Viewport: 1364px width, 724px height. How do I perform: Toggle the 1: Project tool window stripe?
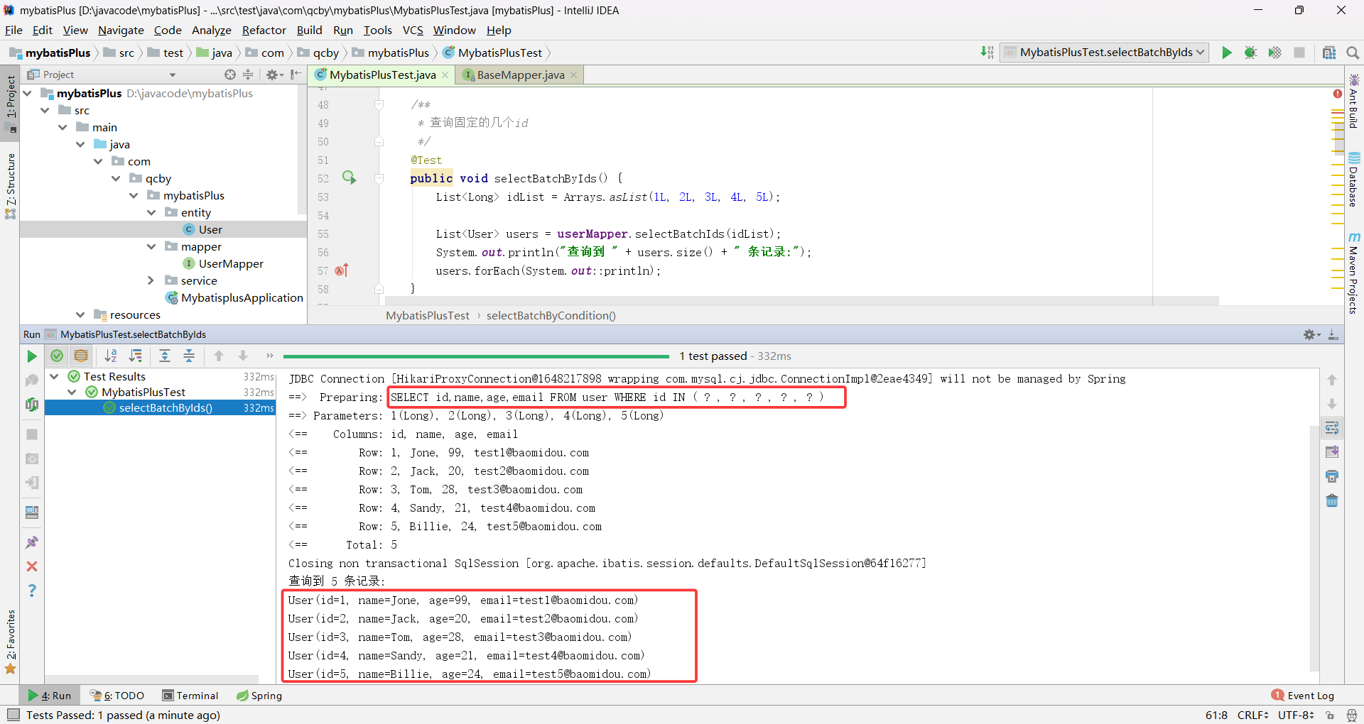pos(11,102)
